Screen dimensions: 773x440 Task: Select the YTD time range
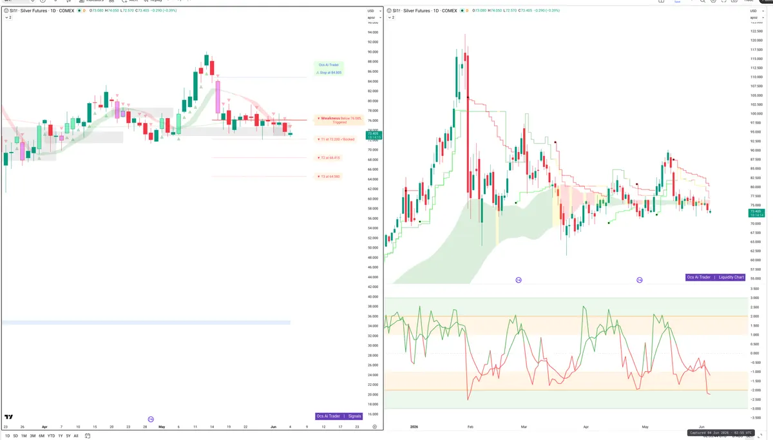[x=51, y=436]
